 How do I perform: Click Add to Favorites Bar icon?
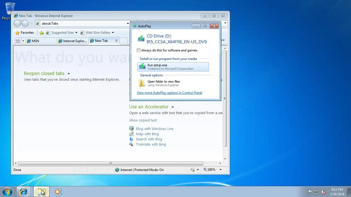[x=41, y=33]
